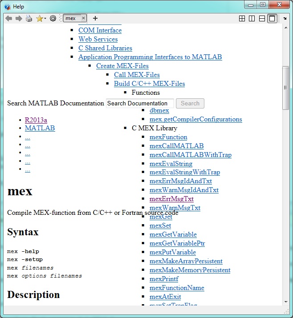Switch to four-pane tiled layout
This screenshot has height=318, width=293.
pos(242,18)
